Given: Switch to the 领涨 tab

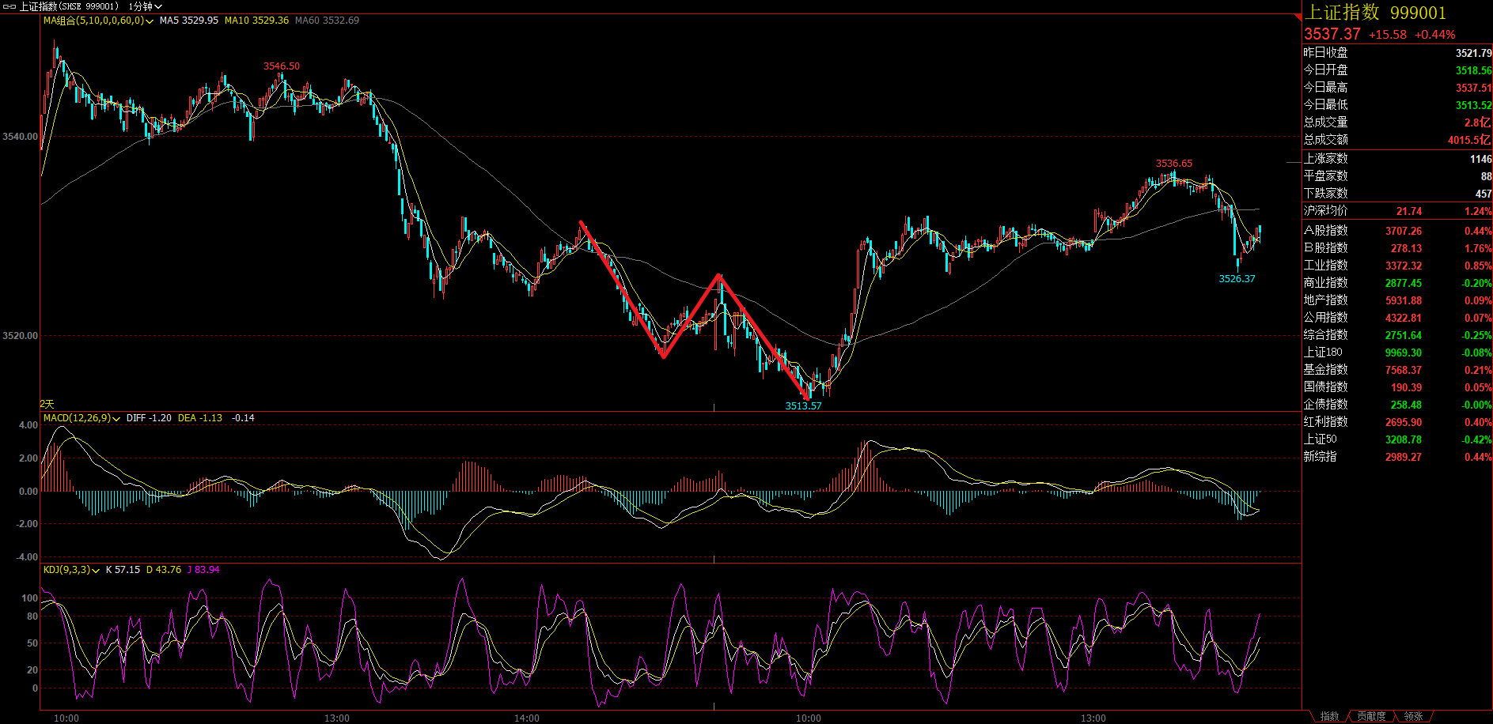Looking at the screenshot, I should coord(1413,716).
